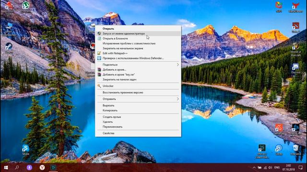Select the "Этот компьютер" desktop icon
Image resolution: width=307 pixels, height=172 pixels.
9,29
